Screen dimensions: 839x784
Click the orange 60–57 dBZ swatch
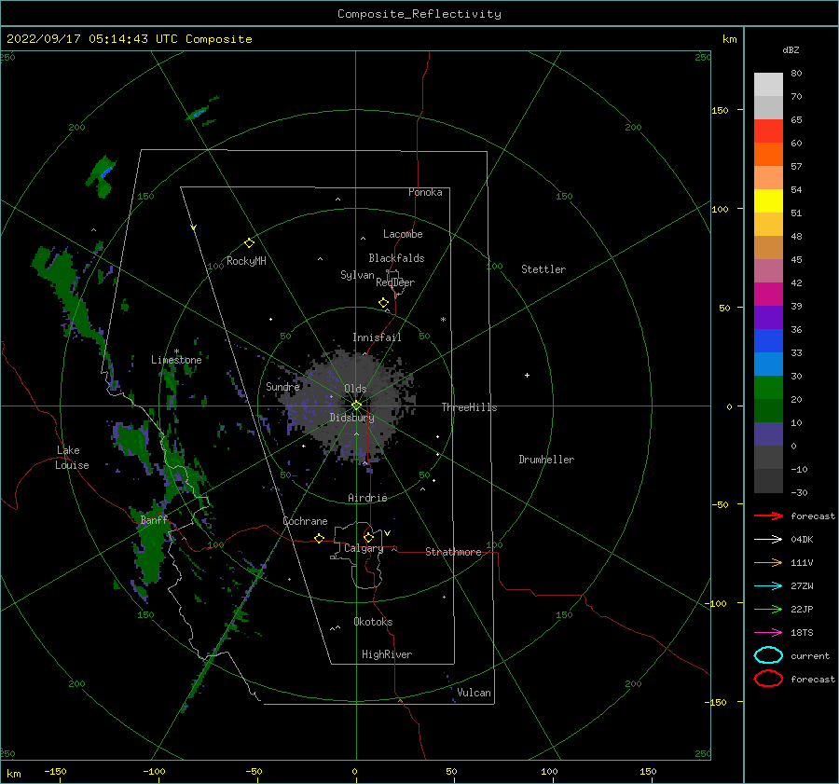pos(768,155)
